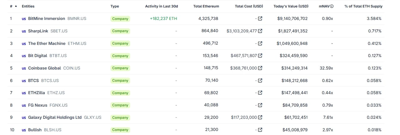Click the +182,237 ETH activity value
This screenshot has height=135, width=400.
coord(163,19)
